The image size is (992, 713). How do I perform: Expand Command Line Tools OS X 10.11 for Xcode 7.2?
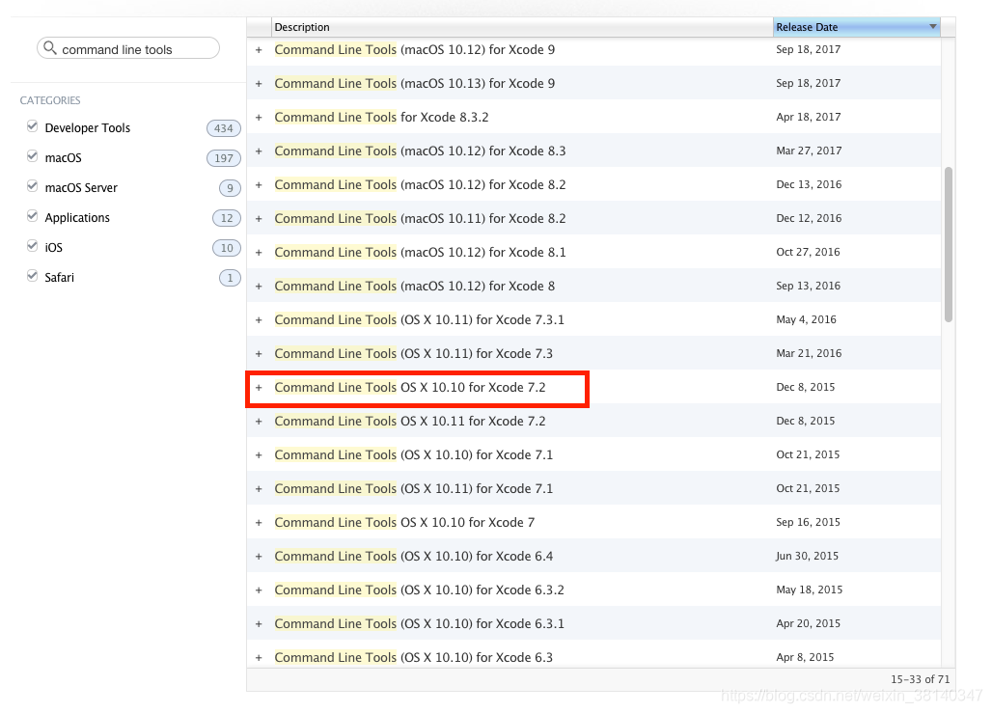[259, 422]
